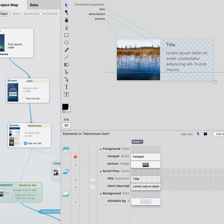This screenshot has width=224, height=224.
Task: Collapse the Foreground layer group
Action: click(x=100, y=149)
